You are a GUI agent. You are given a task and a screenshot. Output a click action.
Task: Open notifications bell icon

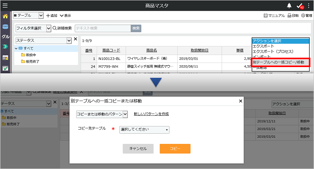point(289,5)
